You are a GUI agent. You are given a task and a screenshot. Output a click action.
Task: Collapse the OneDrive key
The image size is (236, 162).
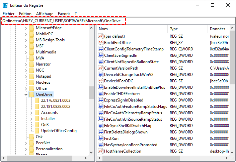click(26, 94)
